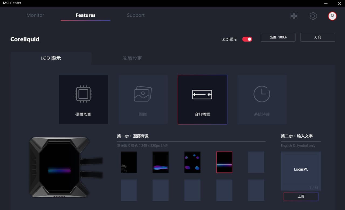This screenshot has width=345, height=210.
Task: Click the LucasPC text input box
Action: [x=301, y=171]
